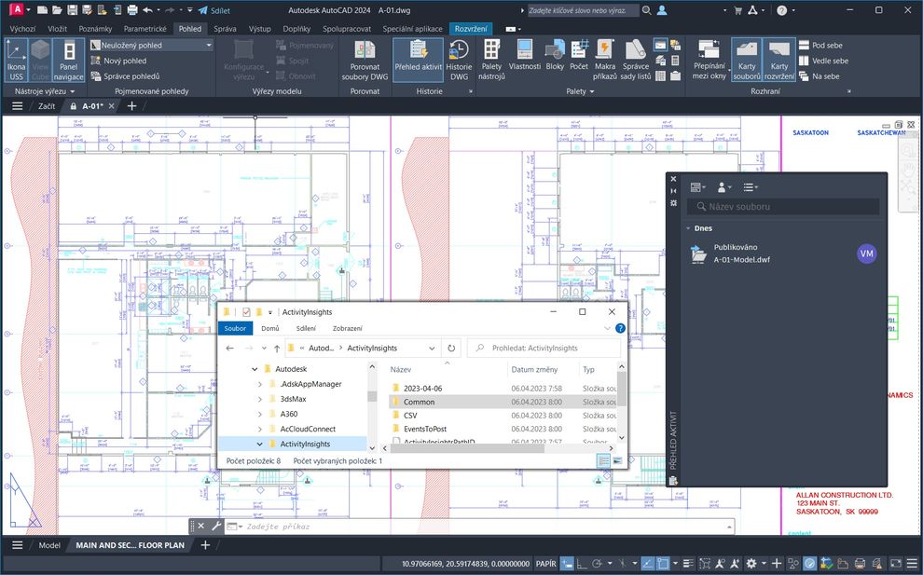Click Pod sebe tile horizontally
Screen dimensions: 923x575
point(820,45)
